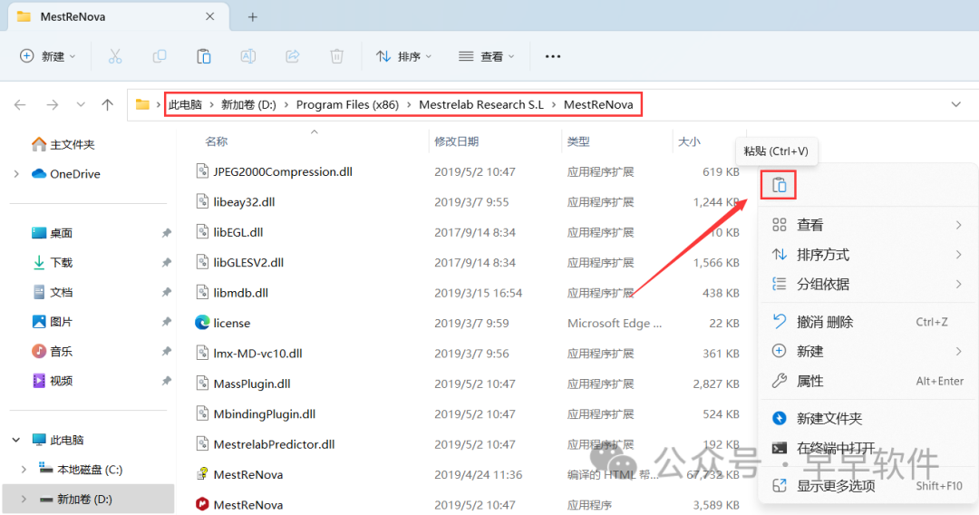
Task: Click the delete trash icon in toolbar
Action: tap(336, 56)
